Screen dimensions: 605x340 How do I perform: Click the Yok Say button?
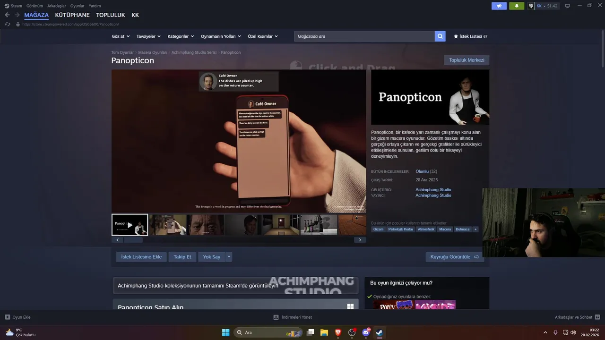[x=212, y=257]
